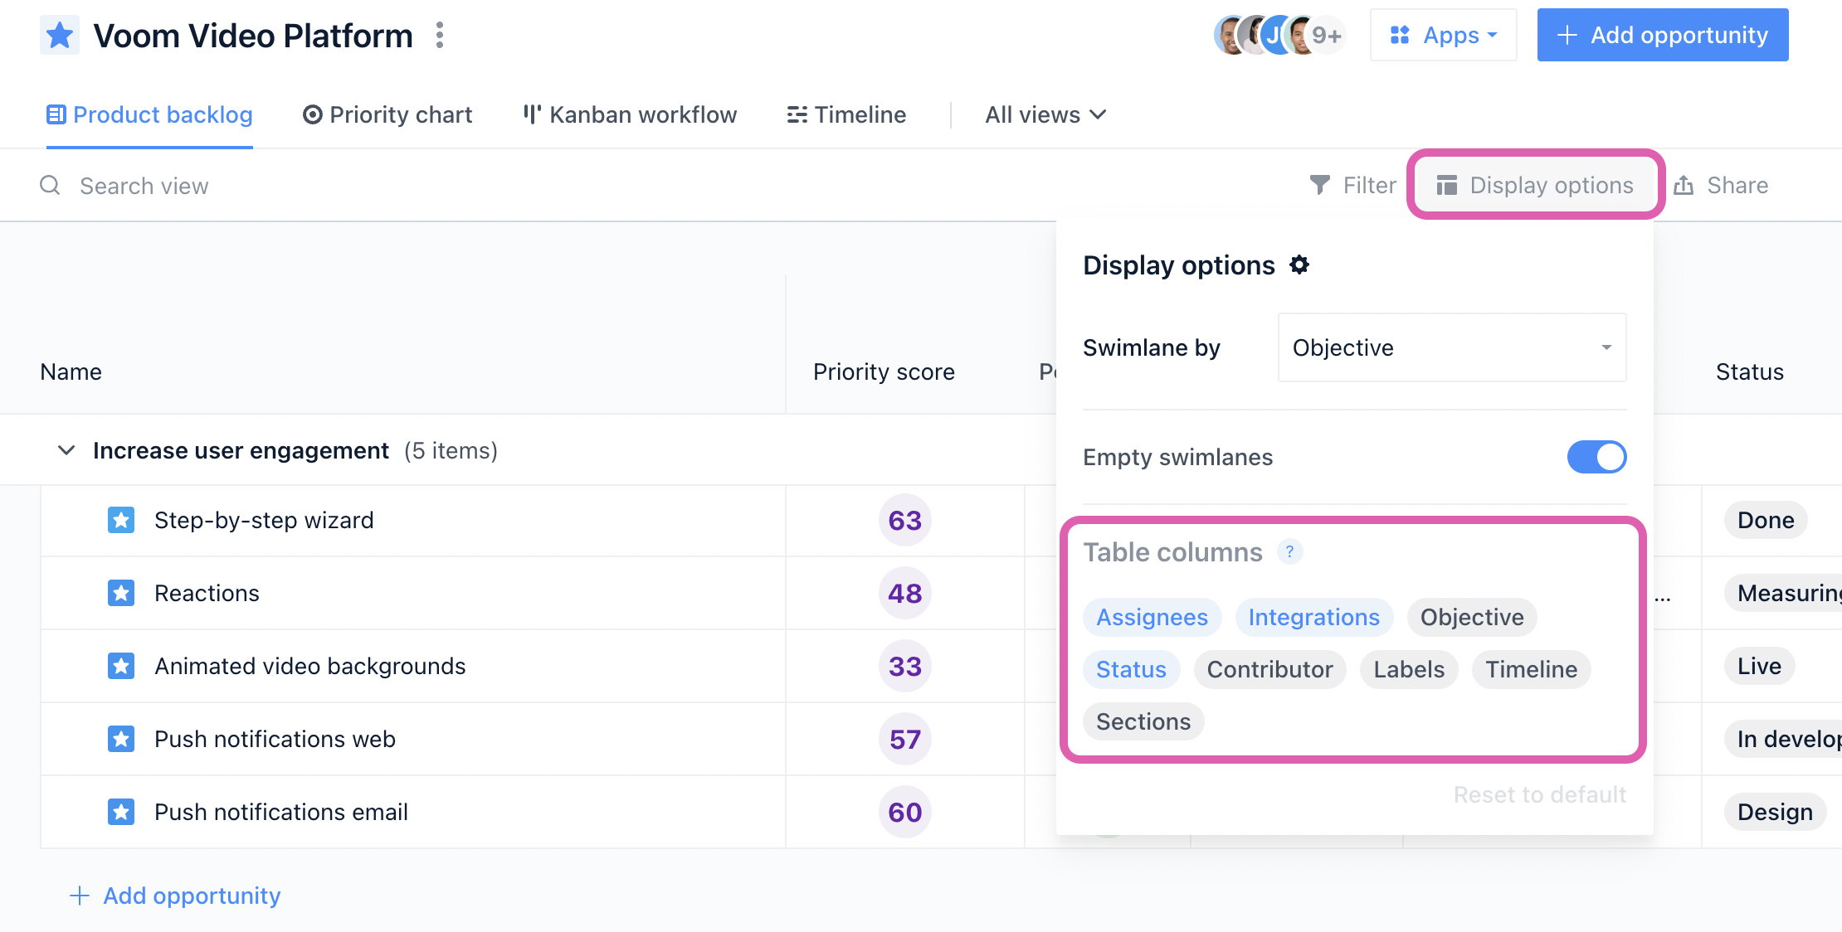This screenshot has height=932, width=1842.
Task: Switch to Product backlog tab
Action: pos(149,114)
